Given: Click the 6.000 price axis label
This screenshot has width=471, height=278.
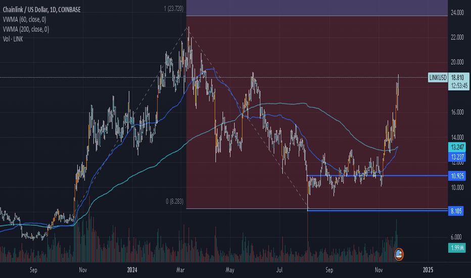Looking at the screenshot, I should (456, 237).
